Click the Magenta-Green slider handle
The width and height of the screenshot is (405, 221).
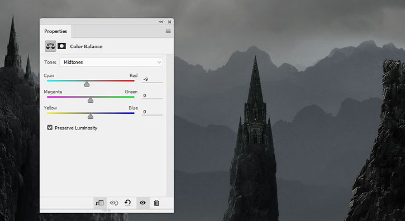90,100
